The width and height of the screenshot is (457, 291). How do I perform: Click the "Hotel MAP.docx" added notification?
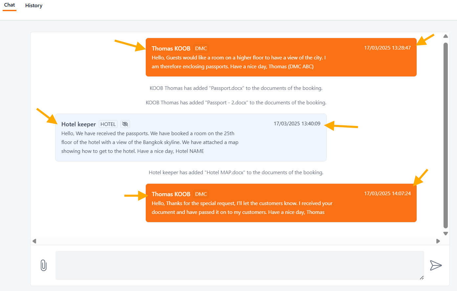coord(236,173)
